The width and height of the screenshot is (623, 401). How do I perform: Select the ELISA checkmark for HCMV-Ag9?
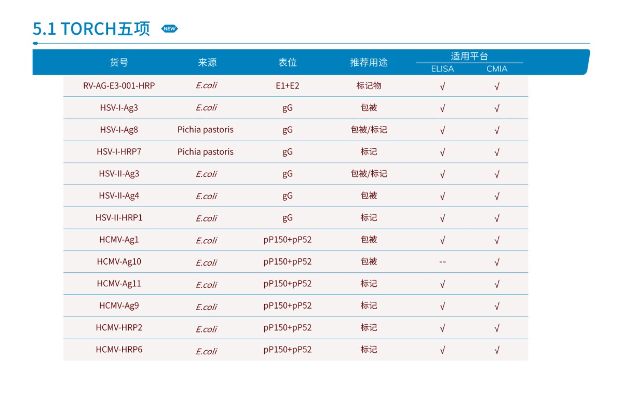pos(442,306)
